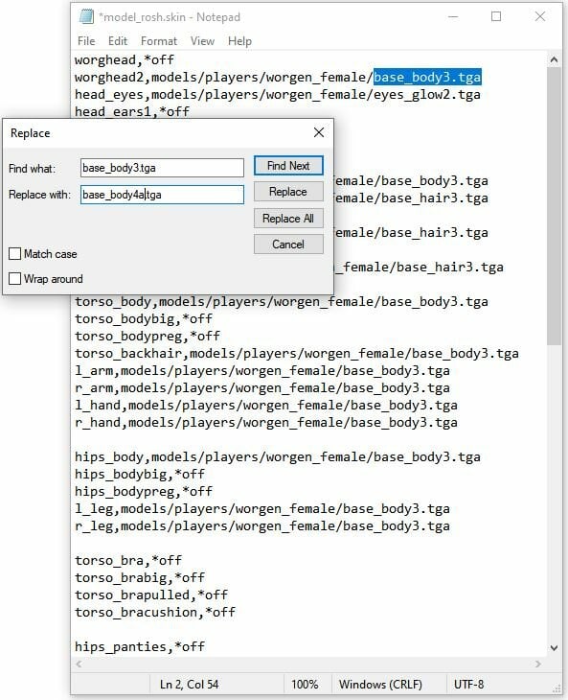Click the 'torso_bodypreg,*off' line
Viewport: 568px width, 700px height.
click(x=148, y=336)
